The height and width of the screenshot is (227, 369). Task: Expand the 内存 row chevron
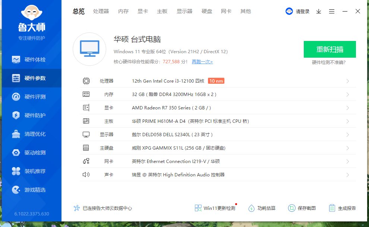click(348, 95)
